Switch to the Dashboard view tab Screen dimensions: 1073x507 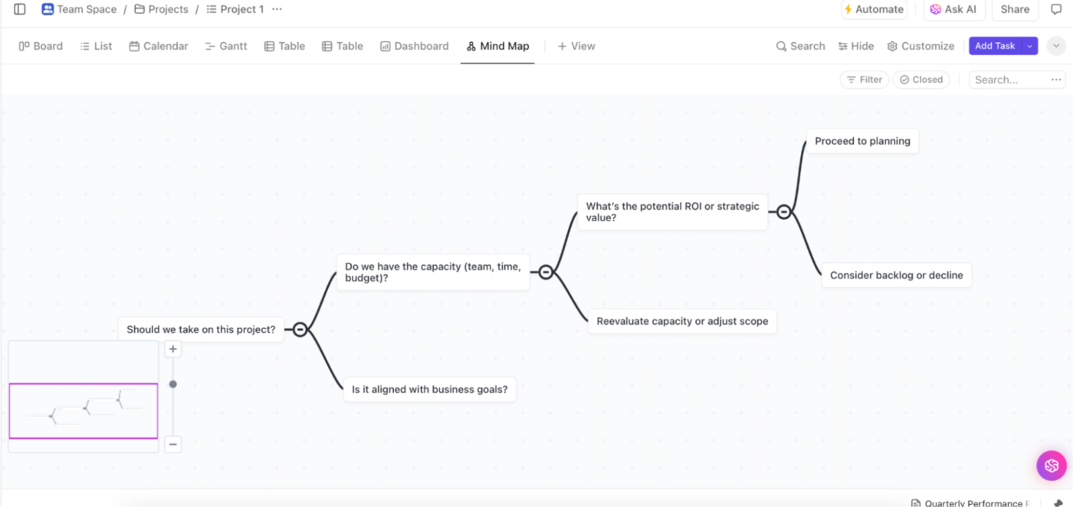coord(414,46)
